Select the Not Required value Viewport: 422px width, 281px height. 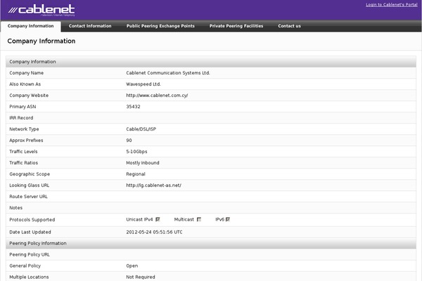[141, 277]
